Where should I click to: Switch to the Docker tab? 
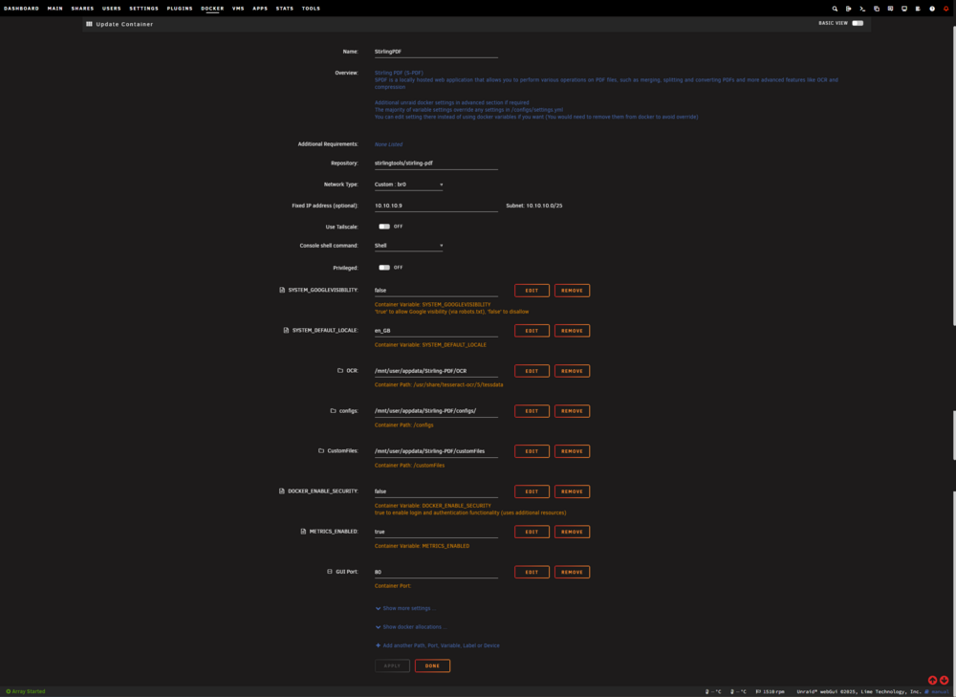212,9
